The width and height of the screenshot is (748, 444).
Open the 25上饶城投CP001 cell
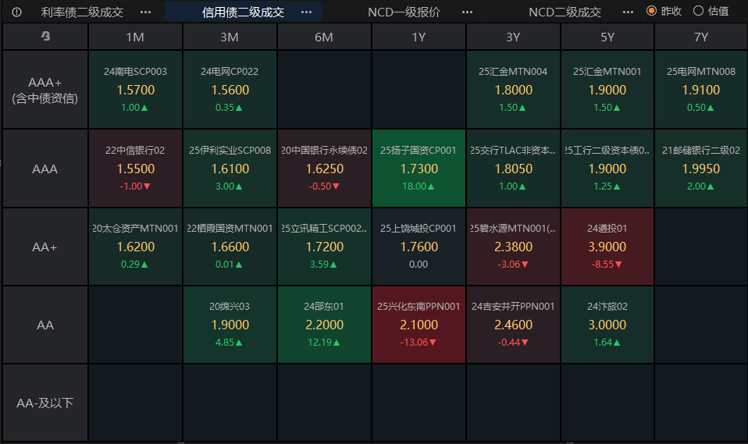(x=419, y=247)
